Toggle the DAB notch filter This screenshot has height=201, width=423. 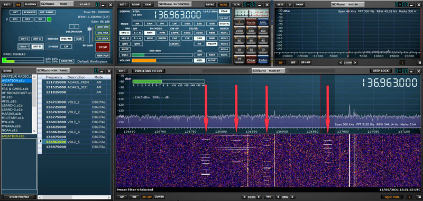tap(79, 39)
